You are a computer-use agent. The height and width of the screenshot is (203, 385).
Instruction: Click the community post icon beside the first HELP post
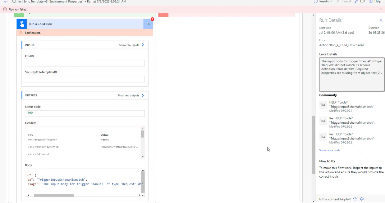[323, 105]
